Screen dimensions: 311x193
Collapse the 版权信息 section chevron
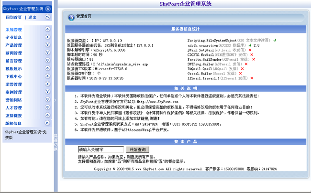point(47,123)
